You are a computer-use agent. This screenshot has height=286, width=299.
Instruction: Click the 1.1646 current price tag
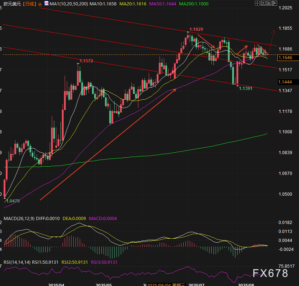(285, 57)
